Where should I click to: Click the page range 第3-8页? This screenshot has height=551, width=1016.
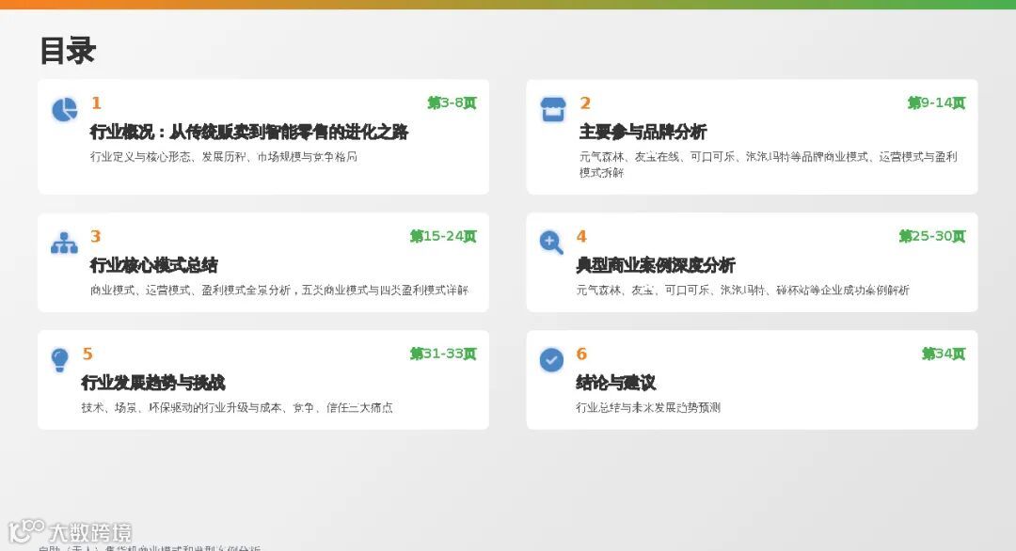point(452,102)
